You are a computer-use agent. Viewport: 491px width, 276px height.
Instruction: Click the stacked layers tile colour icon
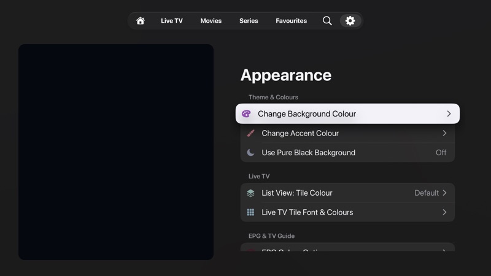(x=250, y=193)
